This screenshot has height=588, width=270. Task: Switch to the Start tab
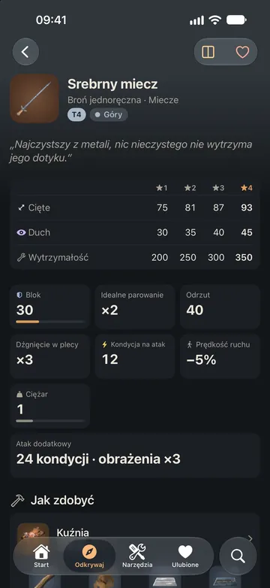pos(41,556)
